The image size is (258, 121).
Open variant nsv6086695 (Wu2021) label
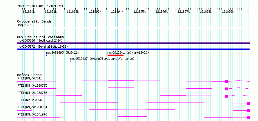click(63, 53)
